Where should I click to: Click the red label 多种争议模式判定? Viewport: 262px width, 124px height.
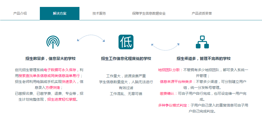[173, 105]
